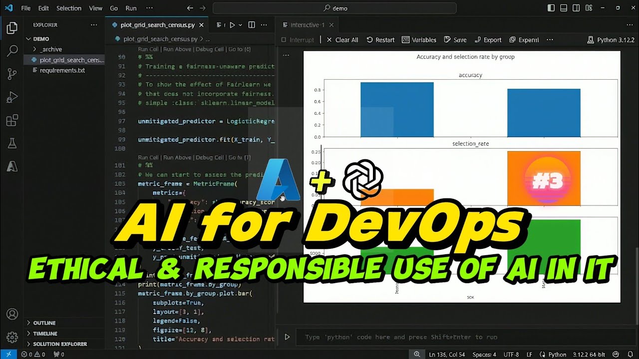
Task: Open dropdown arrow next to Run play button
Action: pyautogui.click(x=240, y=25)
